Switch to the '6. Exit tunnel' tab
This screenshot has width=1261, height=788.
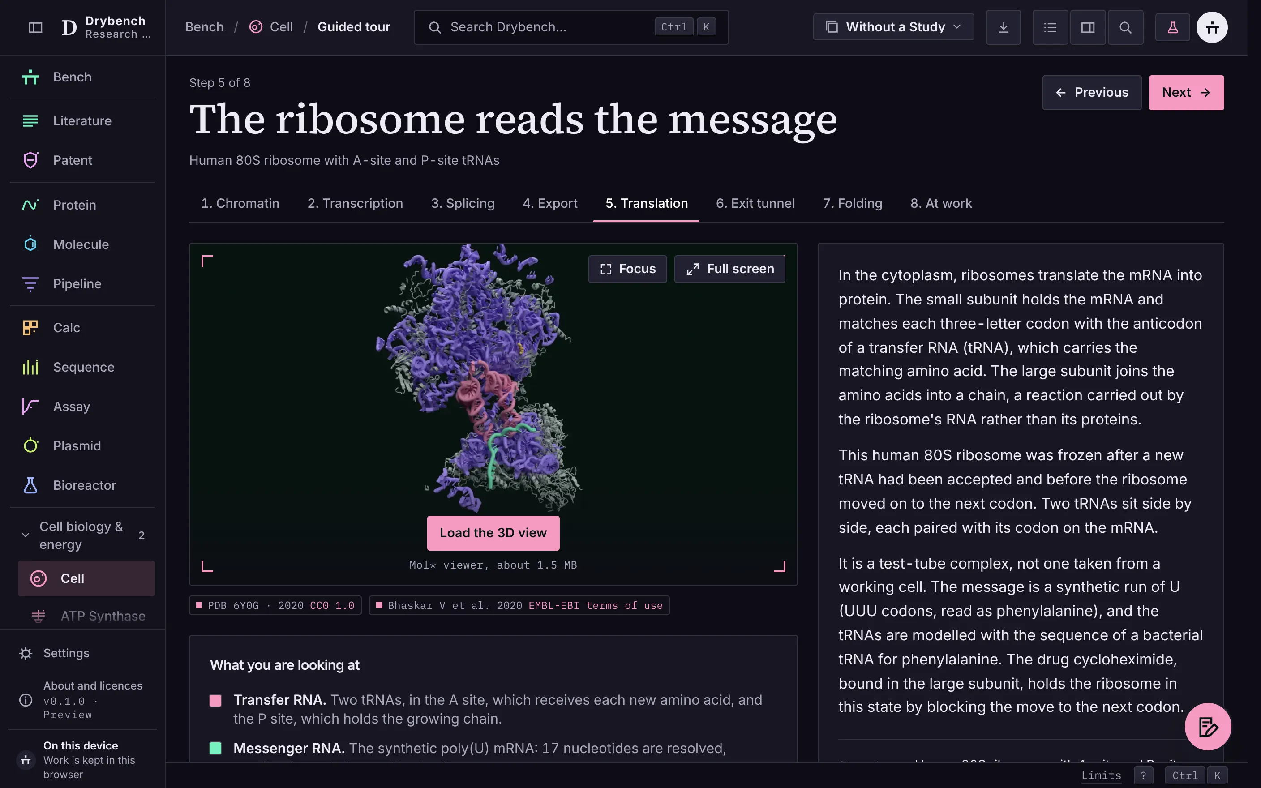(755, 203)
